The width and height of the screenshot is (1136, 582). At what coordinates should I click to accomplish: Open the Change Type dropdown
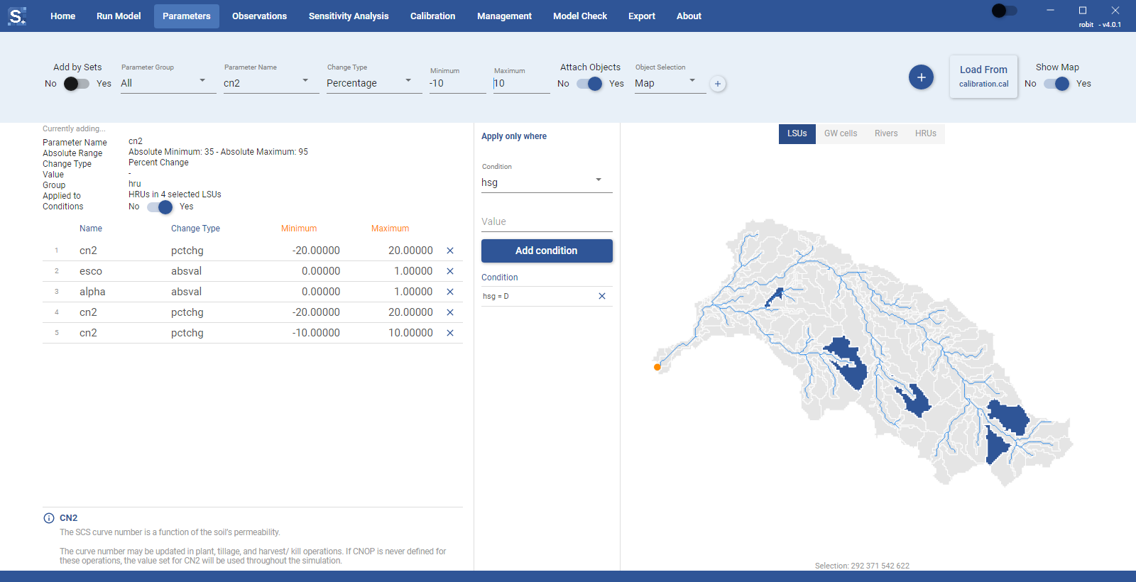374,83
